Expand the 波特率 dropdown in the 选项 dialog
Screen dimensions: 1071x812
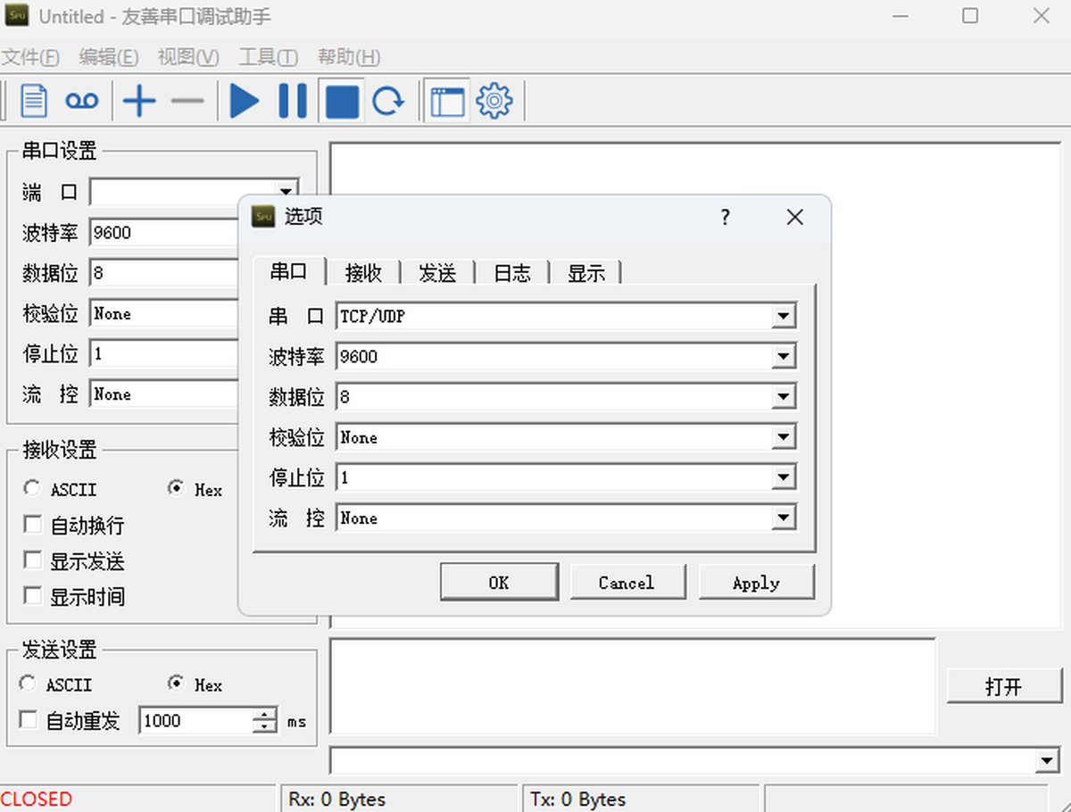pos(783,357)
